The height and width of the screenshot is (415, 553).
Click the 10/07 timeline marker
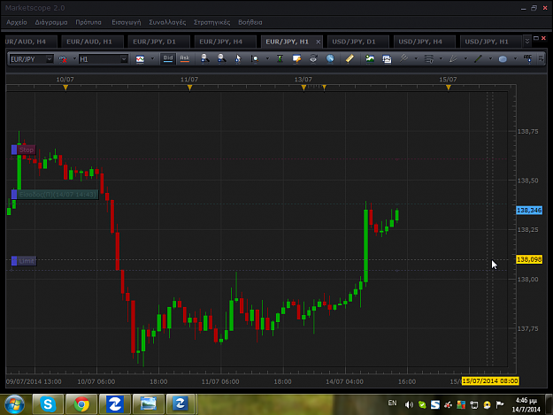click(65, 87)
